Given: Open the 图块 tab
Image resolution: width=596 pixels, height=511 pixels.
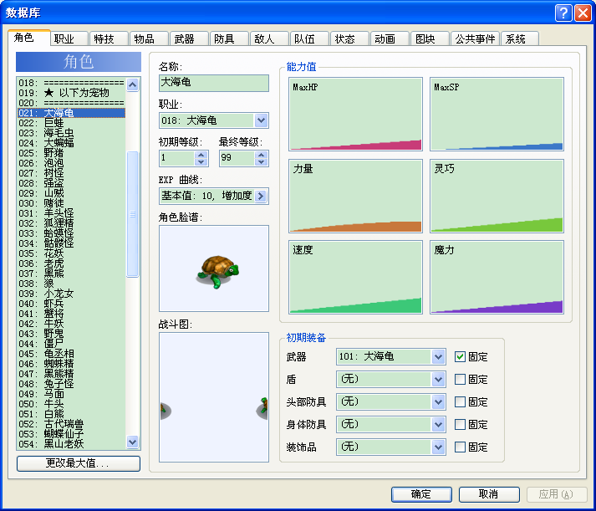Looking at the screenshot, I should pos(430,38).
